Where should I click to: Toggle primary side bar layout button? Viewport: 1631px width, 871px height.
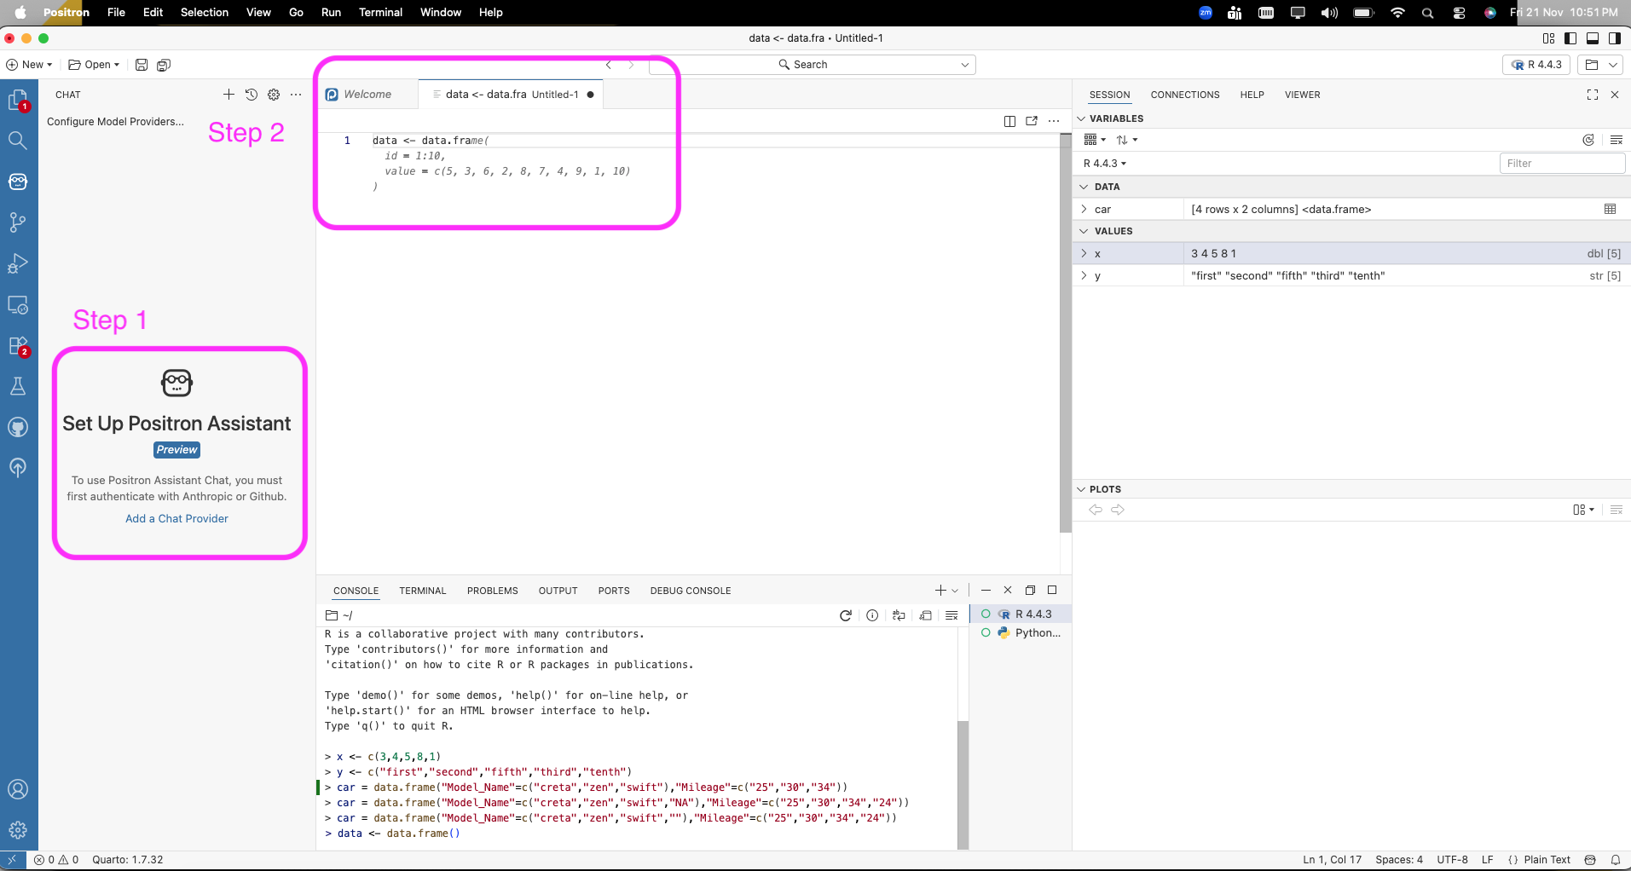[x=1570, y=38]
